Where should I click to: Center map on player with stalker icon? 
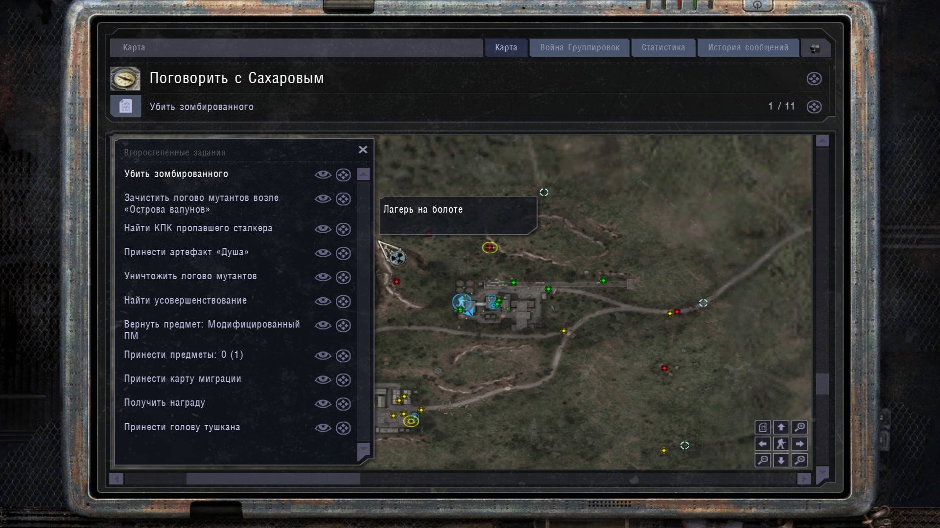[x=781, y=444]
